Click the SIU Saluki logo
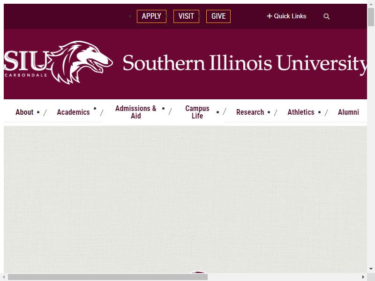The height and width of the screenshot is (281, 375). coord(58,63)
